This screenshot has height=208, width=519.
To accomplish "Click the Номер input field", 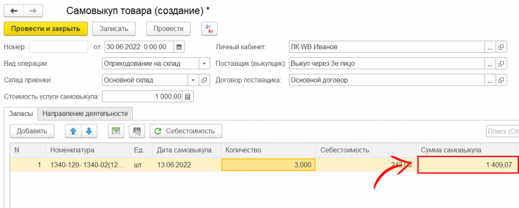I will (x=58, y=47).
